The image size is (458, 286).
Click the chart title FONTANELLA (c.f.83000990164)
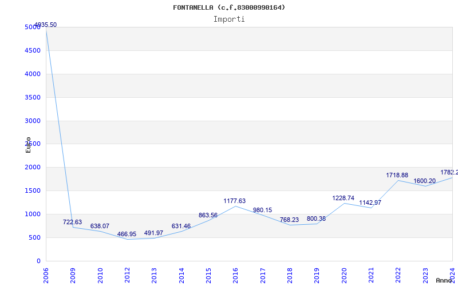[229, 7]
